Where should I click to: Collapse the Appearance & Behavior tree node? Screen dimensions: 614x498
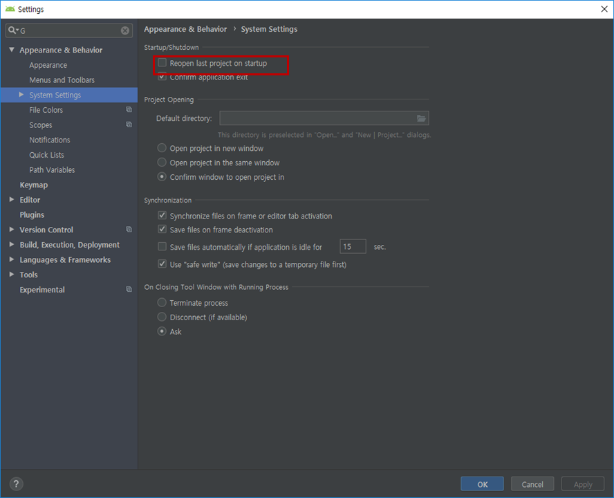tap(12, 50)
